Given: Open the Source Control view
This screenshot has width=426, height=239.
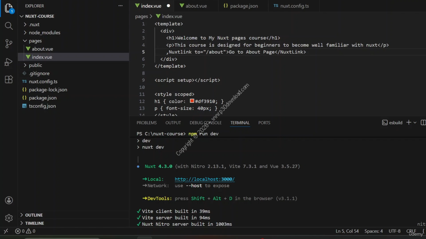Looking at the screenshot, I should pyautogui.click(x=9, y=43).
